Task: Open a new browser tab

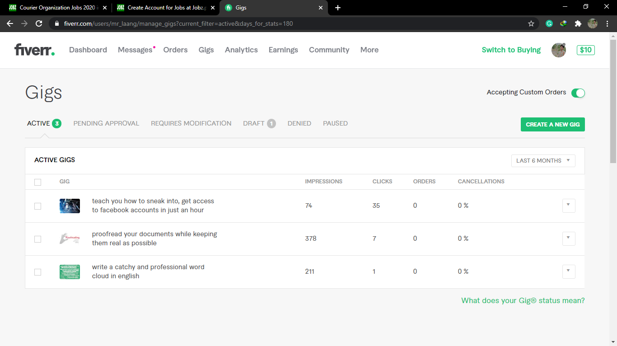Action: click(338, 8)
